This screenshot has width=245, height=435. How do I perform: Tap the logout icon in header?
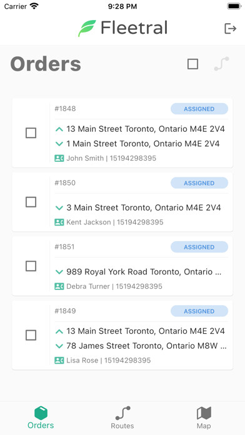click(x=230, y=28)
